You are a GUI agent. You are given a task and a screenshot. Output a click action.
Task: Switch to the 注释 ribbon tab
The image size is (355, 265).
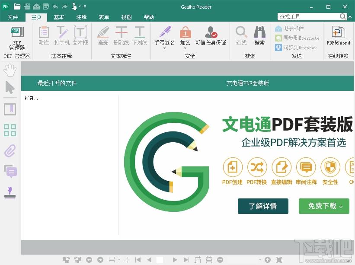tap(81, 17)
